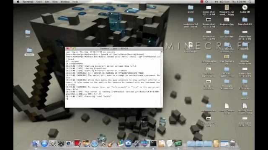The width and height of the screenshot is (268, 150).
Task: Open the Trash in the dock
Action: [233, 143]
